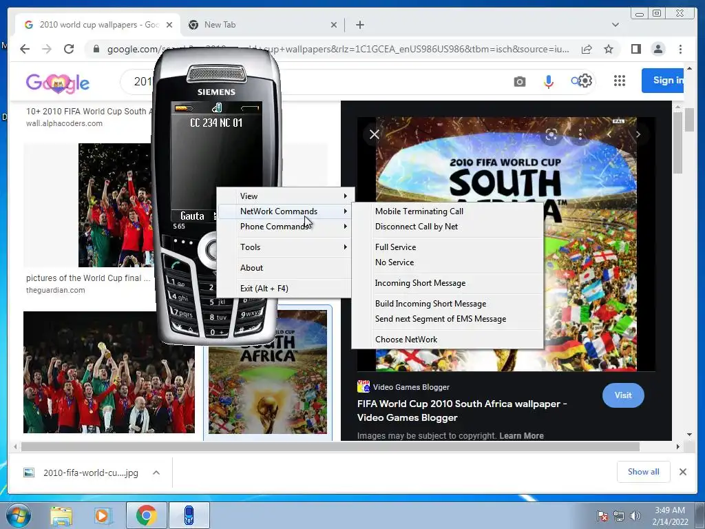Image resolution: width=705 pixels, height=529 pixels.
Task: Click the site lock icon in address bar
Action: click(96, 49)
